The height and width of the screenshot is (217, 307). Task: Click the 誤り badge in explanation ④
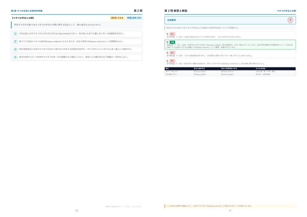[x=172, y=61]
